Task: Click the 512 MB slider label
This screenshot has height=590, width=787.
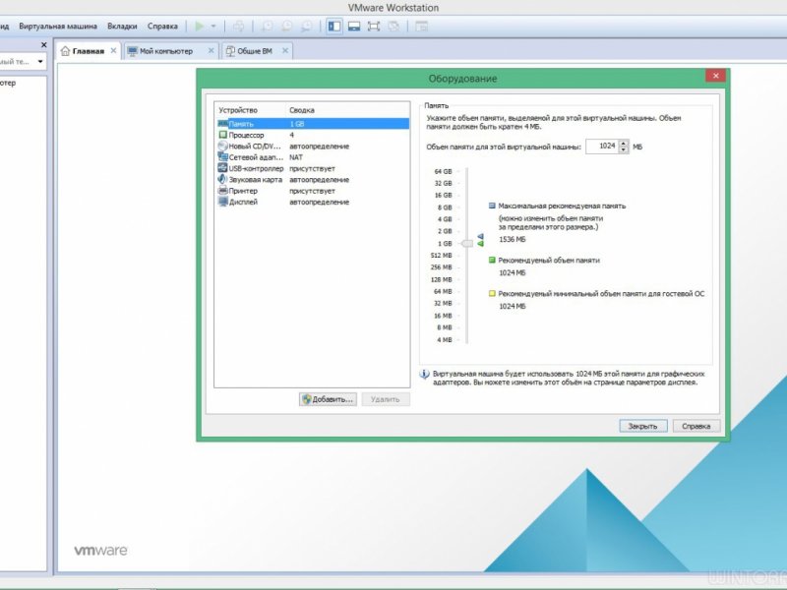Action: click(x=441, y=256)
